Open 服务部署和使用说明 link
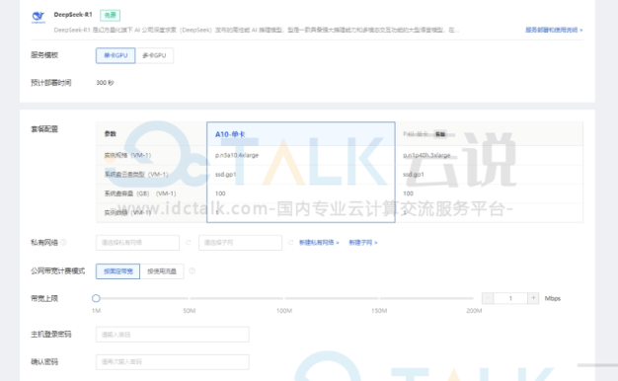Screen dimensions: 618x381 pyautogui.click(x=554, y=30)
